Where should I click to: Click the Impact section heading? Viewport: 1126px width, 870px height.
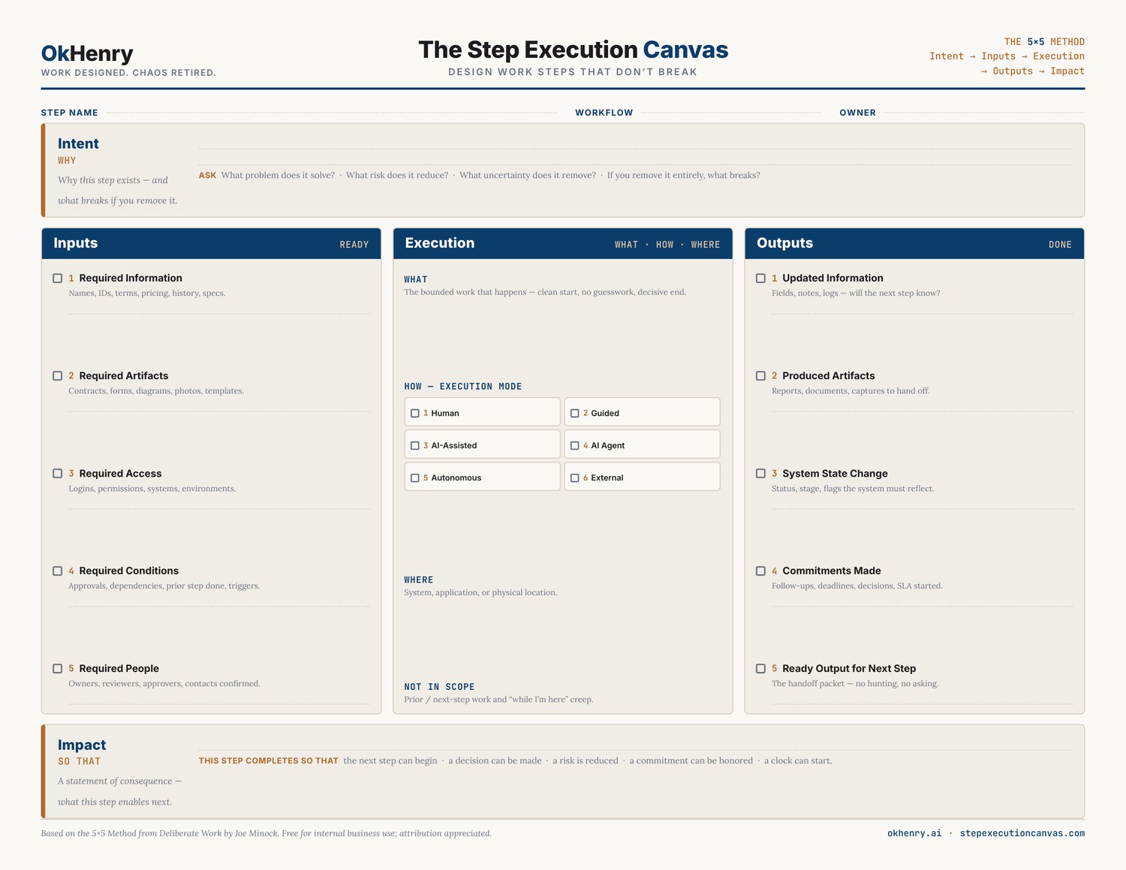click(82, 745)
